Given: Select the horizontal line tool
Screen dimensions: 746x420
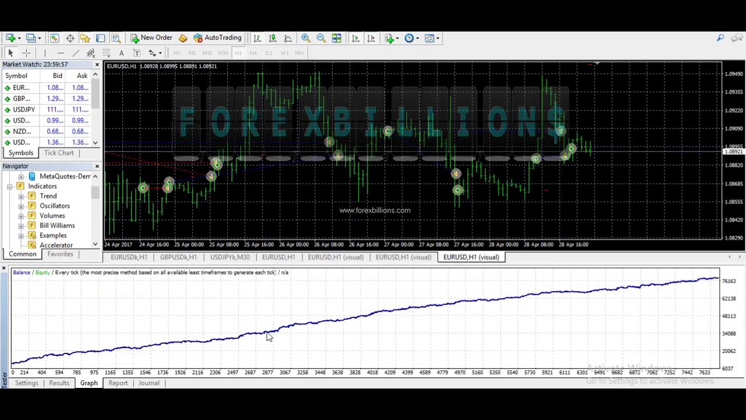Looking at the screenshot, I should [x=60, y=53].
